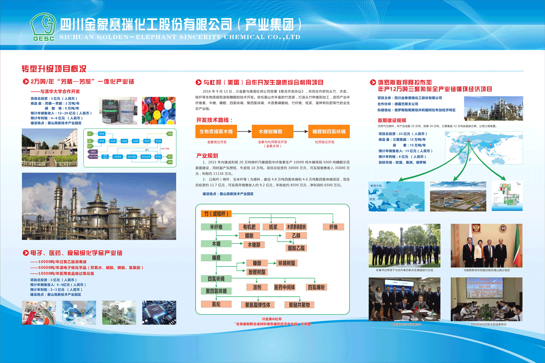Screen dimensions: 545x363
Task: Open the refinery photo under Russia heading
Action: [x=494, y=109]
